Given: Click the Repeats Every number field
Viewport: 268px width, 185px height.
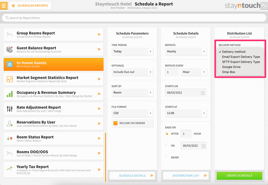Looking at the screenshot, I should [x=172, y=72].
